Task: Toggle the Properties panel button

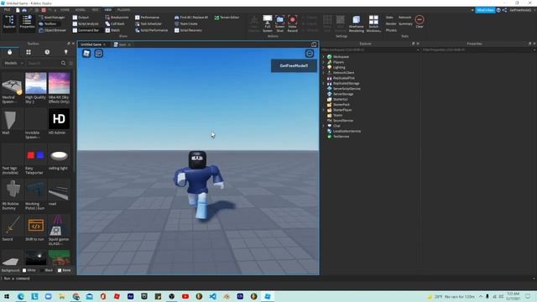Action: [x=27, y=23]
